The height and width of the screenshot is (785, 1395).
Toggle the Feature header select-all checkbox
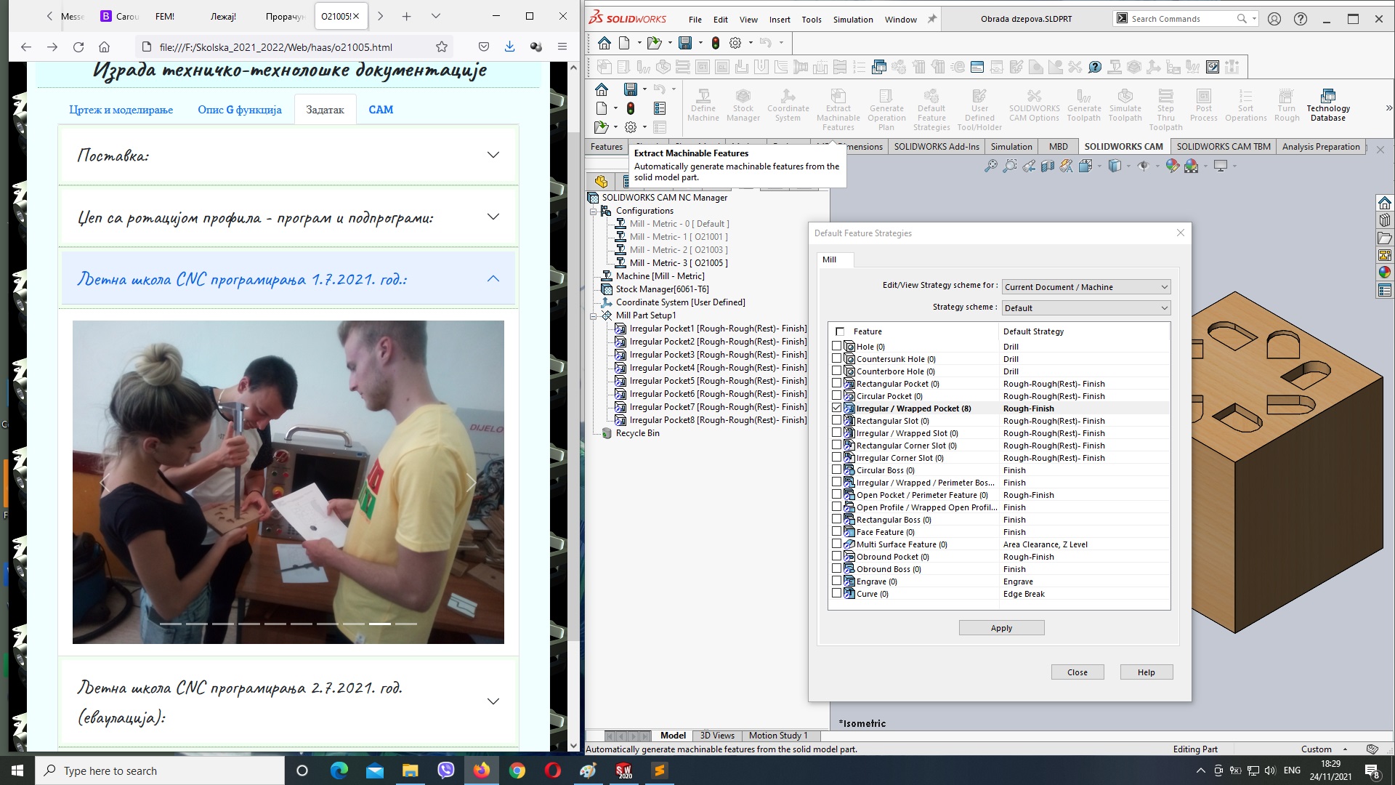(840, 331)
